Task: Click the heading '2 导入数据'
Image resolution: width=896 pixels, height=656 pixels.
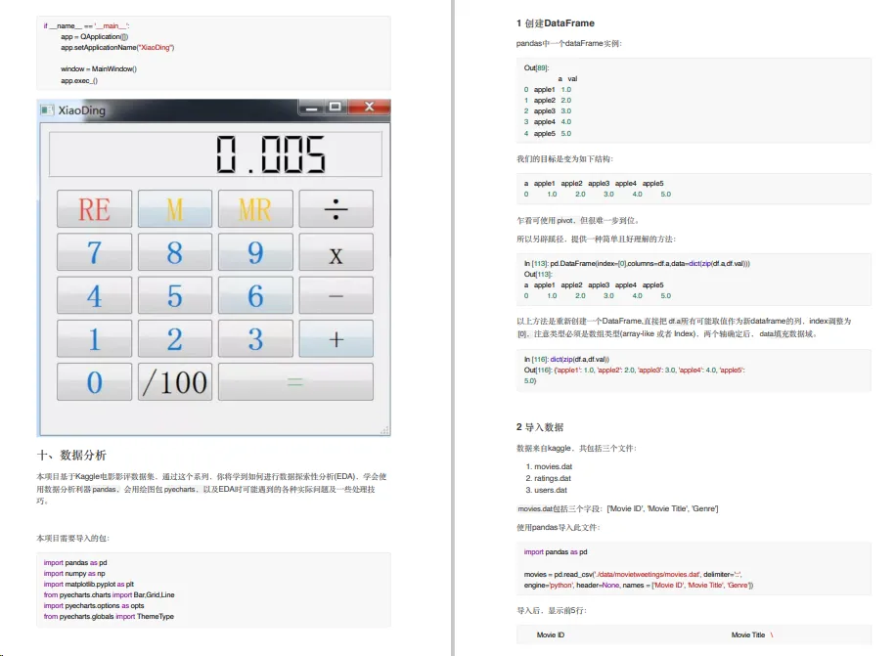Action: 540,427
